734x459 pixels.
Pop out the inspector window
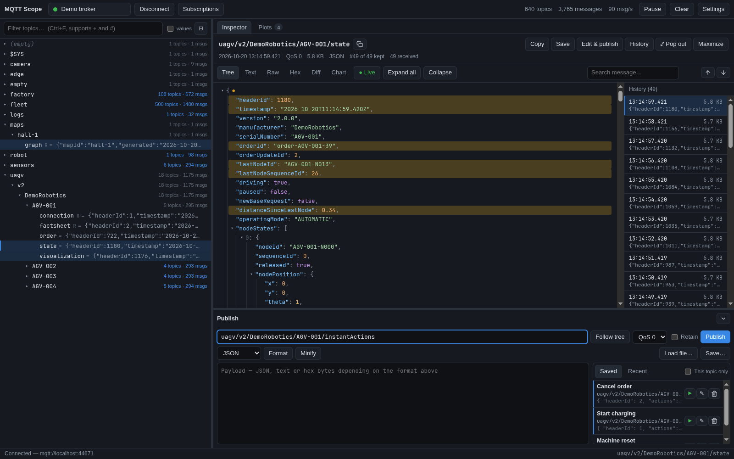pyautogui.click(x=673, y=44)
